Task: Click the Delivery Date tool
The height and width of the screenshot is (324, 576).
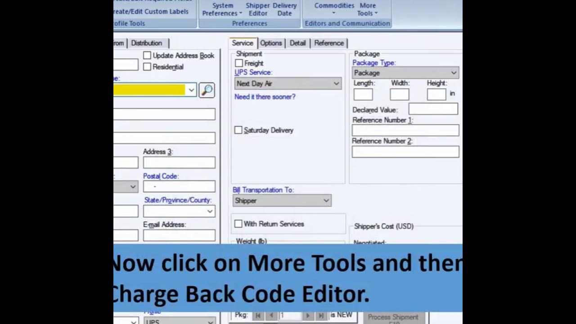Action: click(x=284, y=9)
